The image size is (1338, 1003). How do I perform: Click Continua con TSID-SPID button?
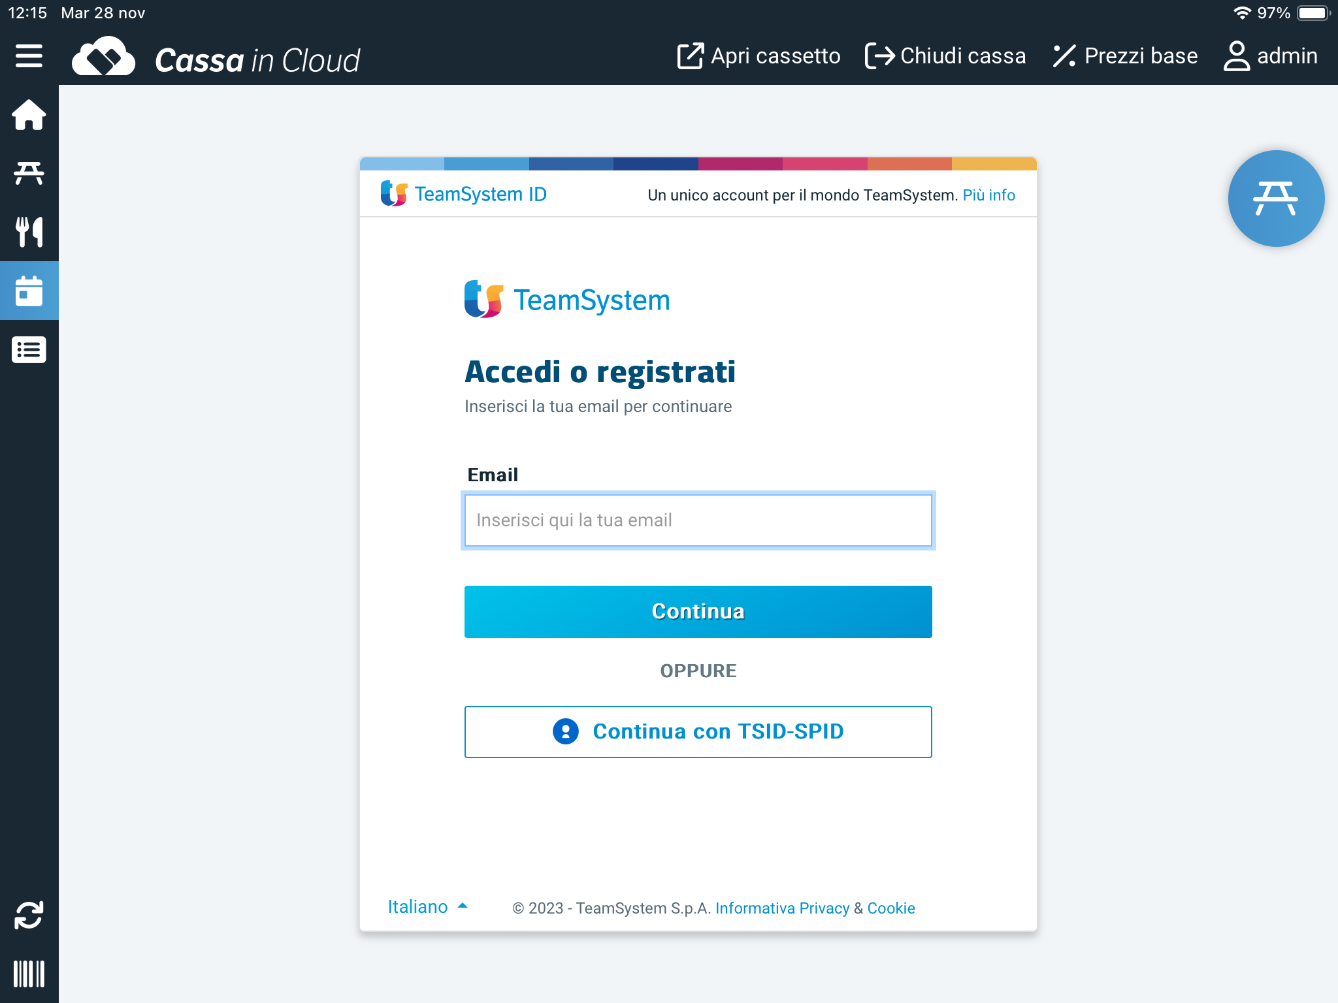point(698,731)
